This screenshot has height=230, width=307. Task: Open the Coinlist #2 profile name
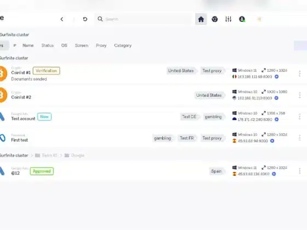point(21,97)
